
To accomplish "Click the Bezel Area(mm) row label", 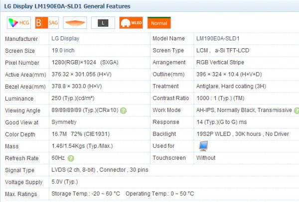I will [25, 87].
